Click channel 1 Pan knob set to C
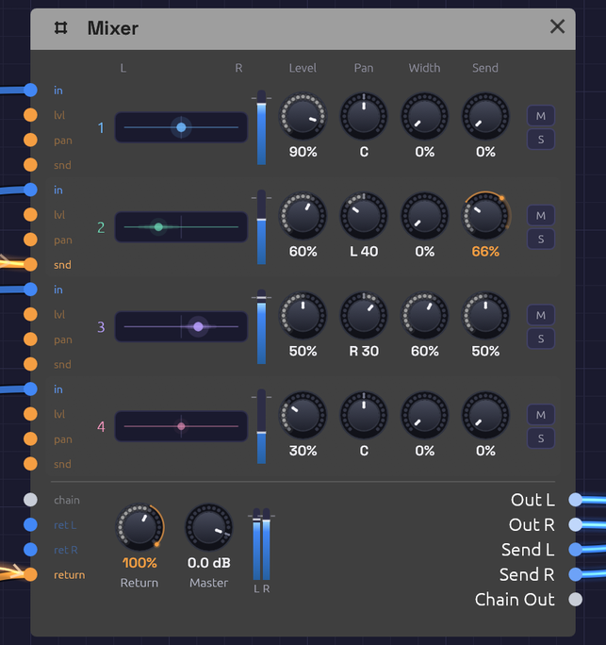This screenshot has width=606, height=645. click(364, 116)
